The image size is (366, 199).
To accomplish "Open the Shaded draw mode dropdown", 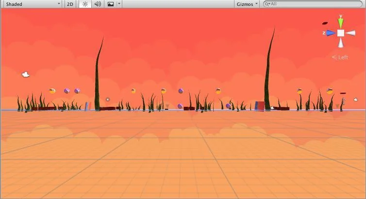I will click(x=33, y=4).
